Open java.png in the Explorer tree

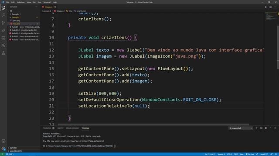tap(17, 20)
